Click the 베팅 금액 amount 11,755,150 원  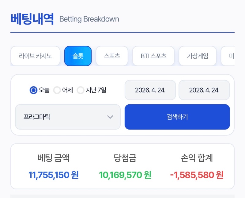[x=53, y=175]
